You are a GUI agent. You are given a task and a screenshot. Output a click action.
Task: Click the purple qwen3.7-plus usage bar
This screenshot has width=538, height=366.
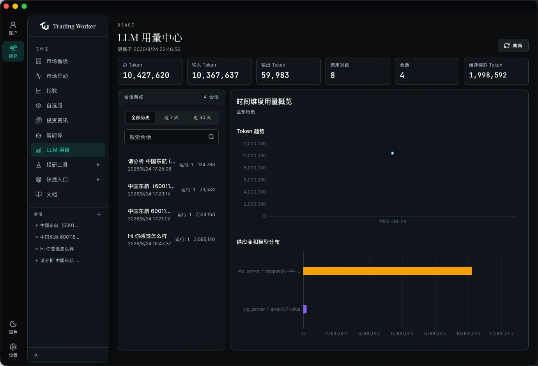tap(305, 309)
